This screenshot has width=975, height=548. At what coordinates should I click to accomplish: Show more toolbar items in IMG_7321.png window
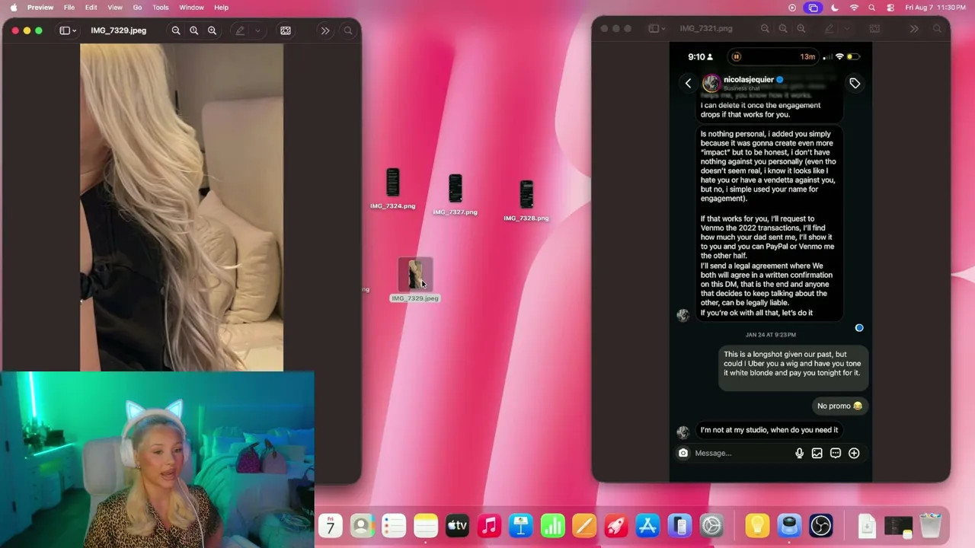click(914, 28)
